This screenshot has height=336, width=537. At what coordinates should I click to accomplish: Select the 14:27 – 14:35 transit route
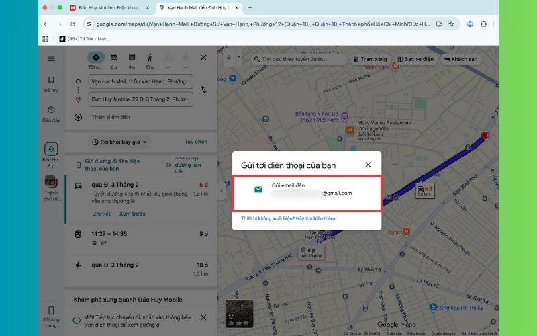point(141,239)
